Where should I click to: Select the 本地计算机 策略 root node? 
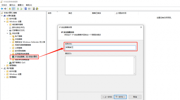tap(10, 13)
